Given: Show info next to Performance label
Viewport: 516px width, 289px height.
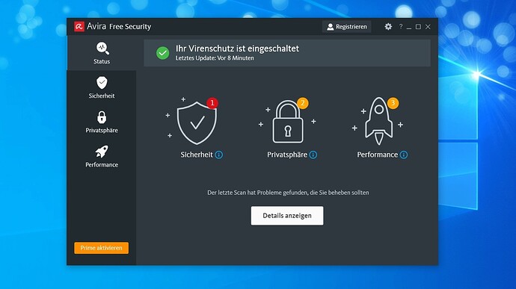Looking at the screenshot, I should (x=404, y=155).
